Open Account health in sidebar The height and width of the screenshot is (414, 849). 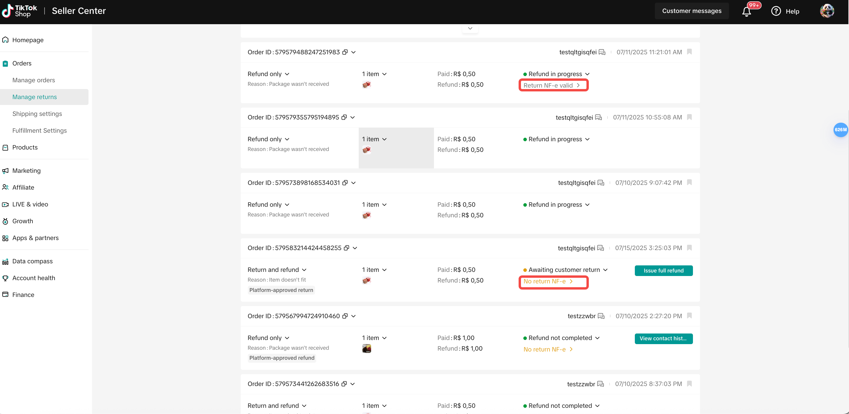[34, 278]
